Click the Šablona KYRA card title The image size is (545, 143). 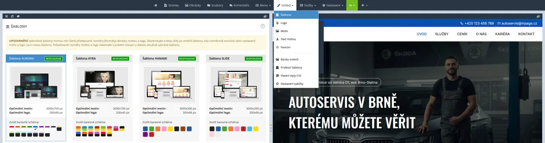(86, 58)
